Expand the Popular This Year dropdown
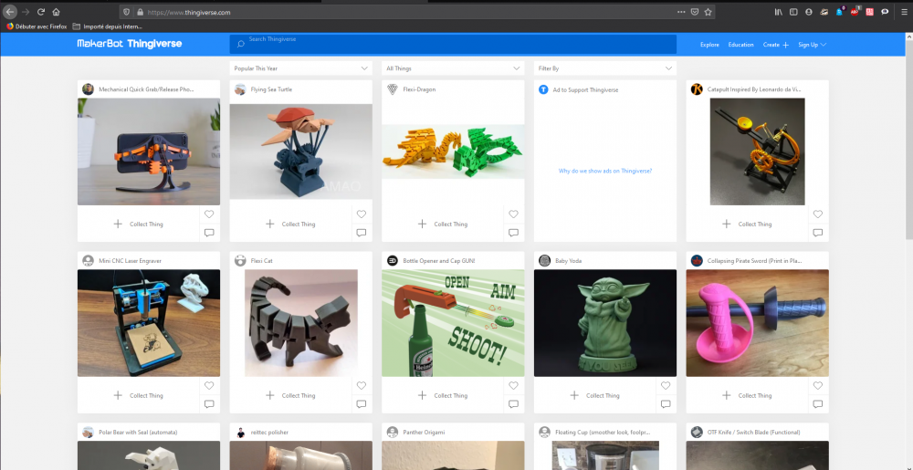913x470 pixels. pyautogui.click(x=301, y=68)
